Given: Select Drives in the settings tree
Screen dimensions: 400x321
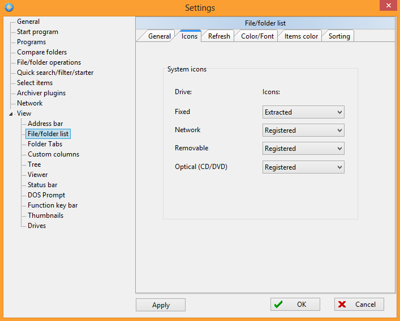Looking at the screenshot, I should pos(37,226).
